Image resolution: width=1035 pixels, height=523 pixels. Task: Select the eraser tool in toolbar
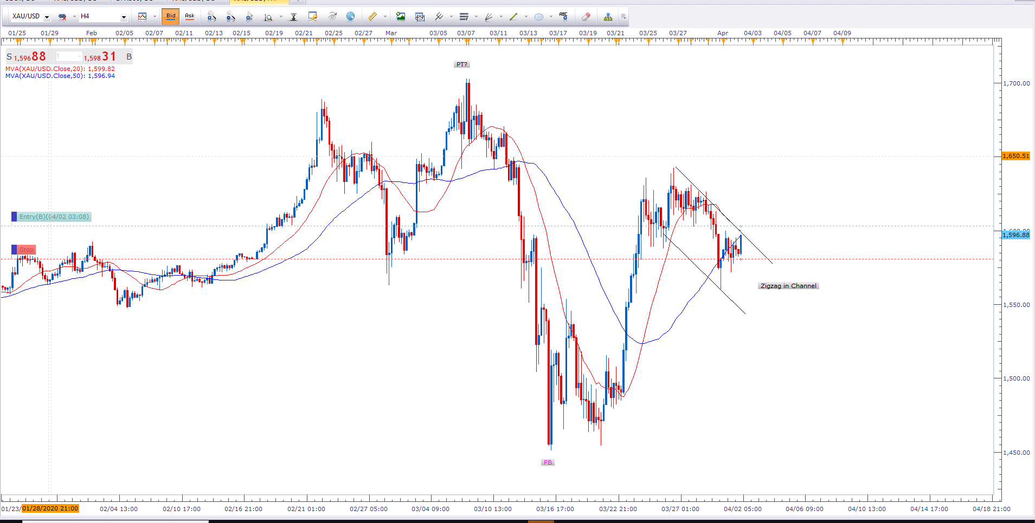586,17
